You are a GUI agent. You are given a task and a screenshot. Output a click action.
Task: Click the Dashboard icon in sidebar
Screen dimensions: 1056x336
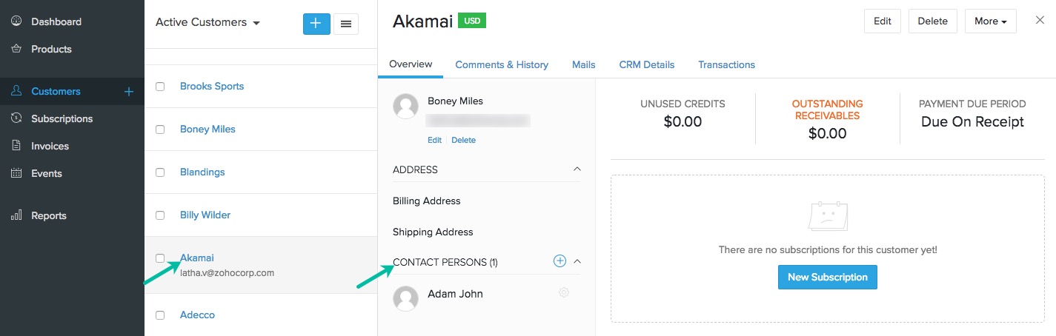pos(16,21)
